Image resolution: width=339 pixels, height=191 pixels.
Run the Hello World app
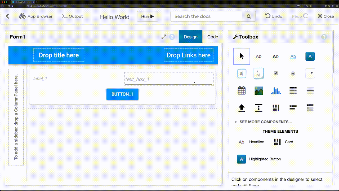click(147, 16)
